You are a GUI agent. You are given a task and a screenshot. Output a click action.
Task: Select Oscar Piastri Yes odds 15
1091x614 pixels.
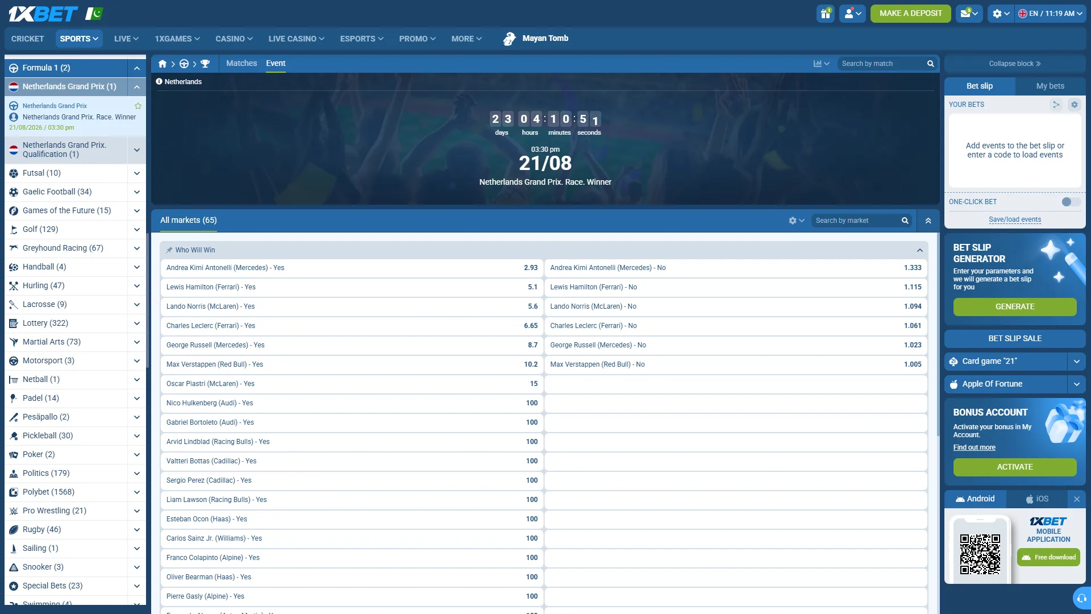tap(352, 384)
